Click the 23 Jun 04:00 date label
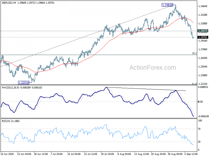This screenshot has width=209, height=157. (x=24, y=154)
